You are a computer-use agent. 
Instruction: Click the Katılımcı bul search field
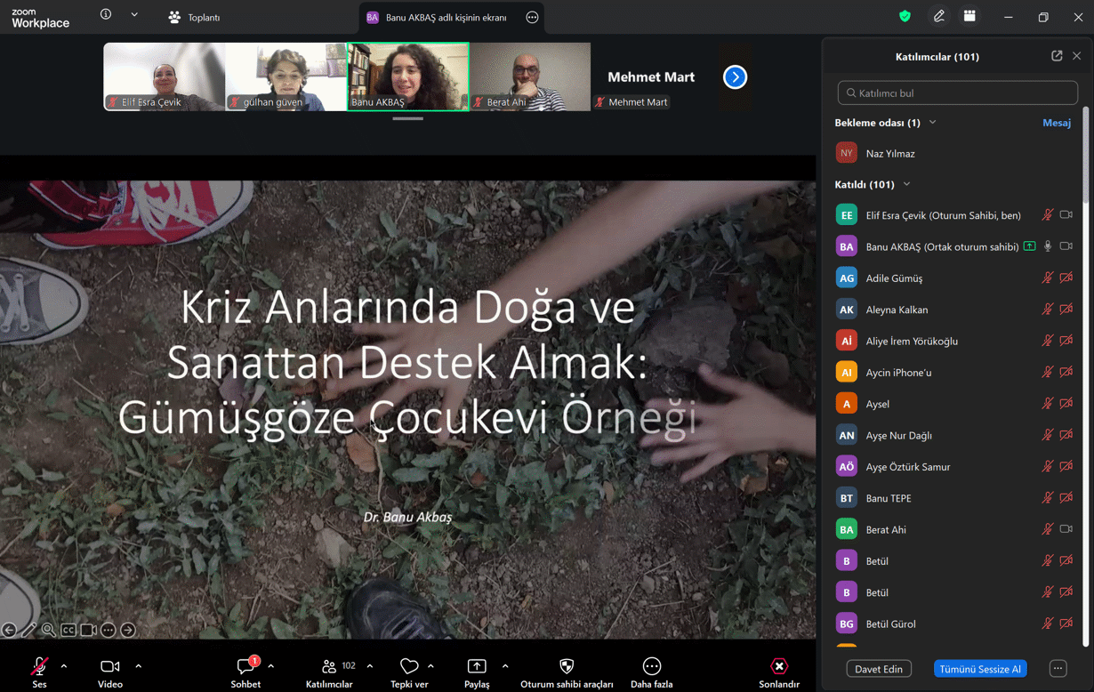tap(958, 93)
